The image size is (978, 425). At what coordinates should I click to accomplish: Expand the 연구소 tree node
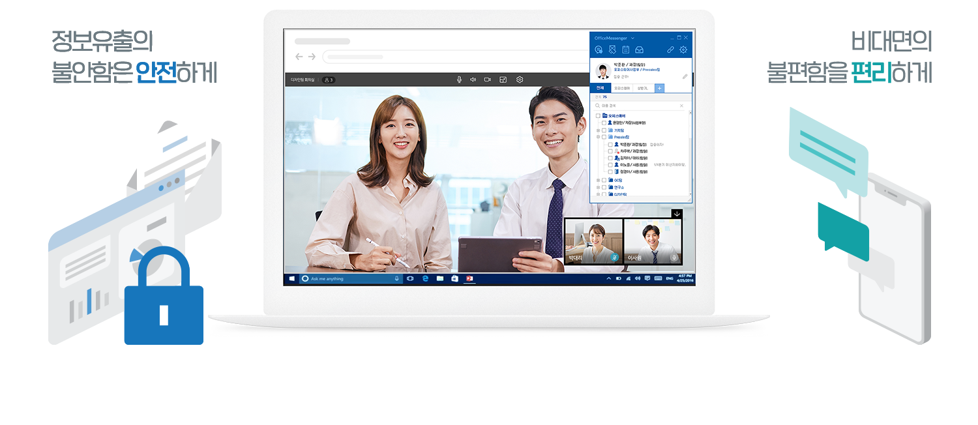point(598,187)
